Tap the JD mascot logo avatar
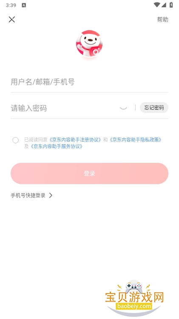Viewport: 179px width, 319px height. (x=89, y=43)
